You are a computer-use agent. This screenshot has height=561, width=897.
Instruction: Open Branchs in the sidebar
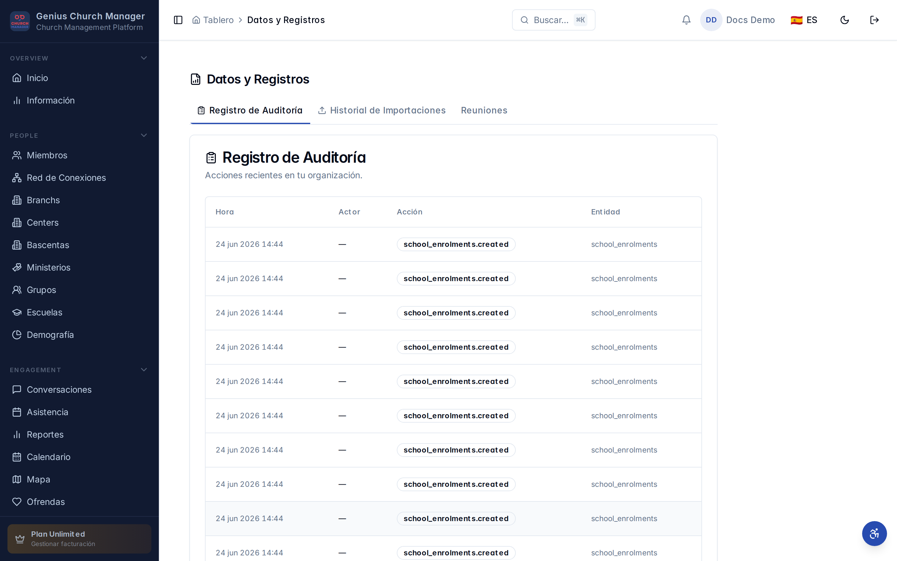tap(79, 200)
